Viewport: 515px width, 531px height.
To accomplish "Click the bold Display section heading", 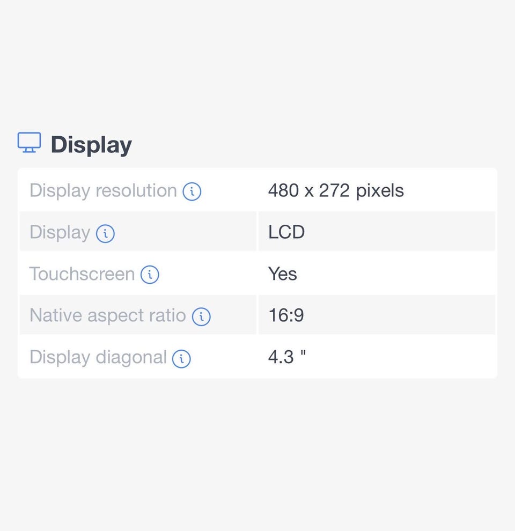I will pyautogui.click(x=91, y=145).
